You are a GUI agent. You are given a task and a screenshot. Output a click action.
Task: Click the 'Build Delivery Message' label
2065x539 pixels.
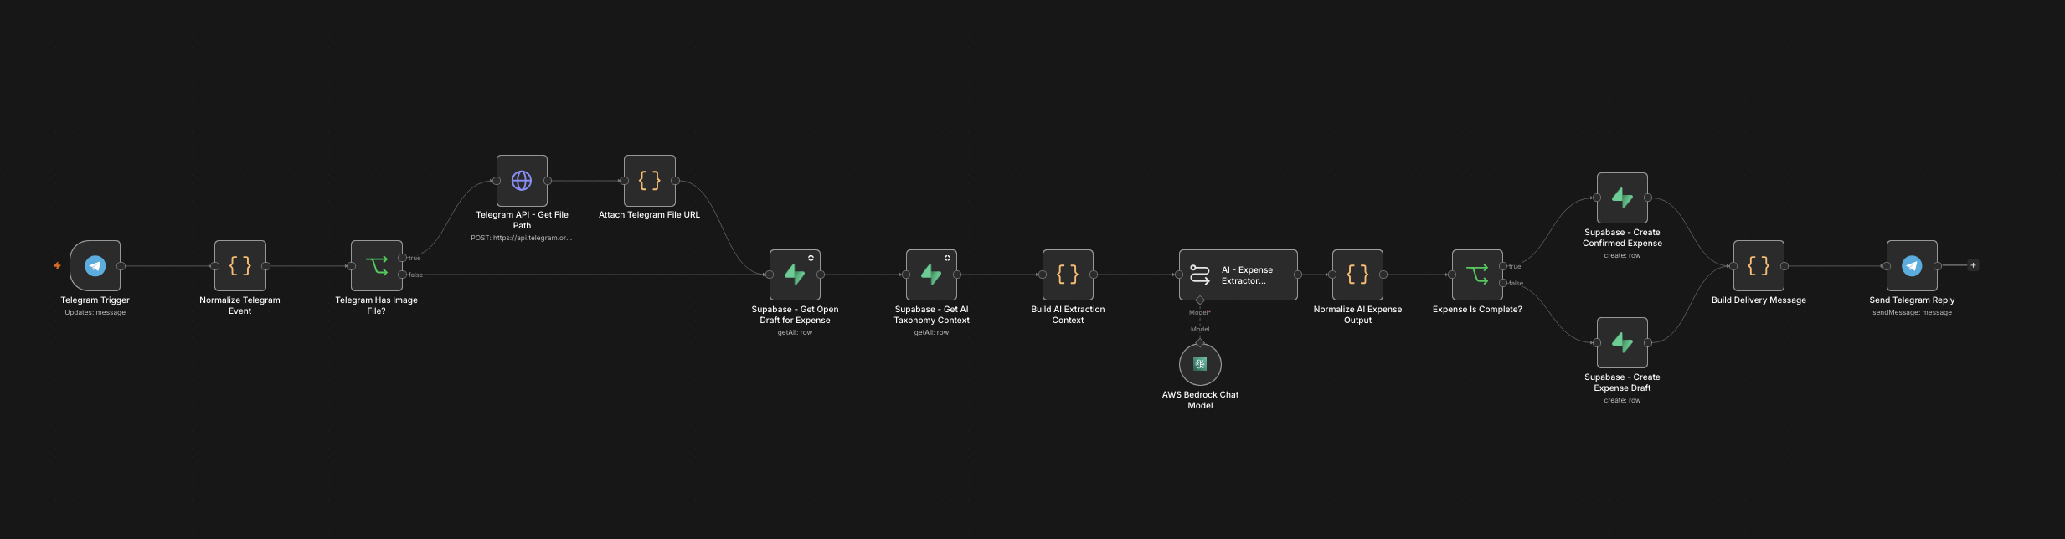tap(1759, 300)
